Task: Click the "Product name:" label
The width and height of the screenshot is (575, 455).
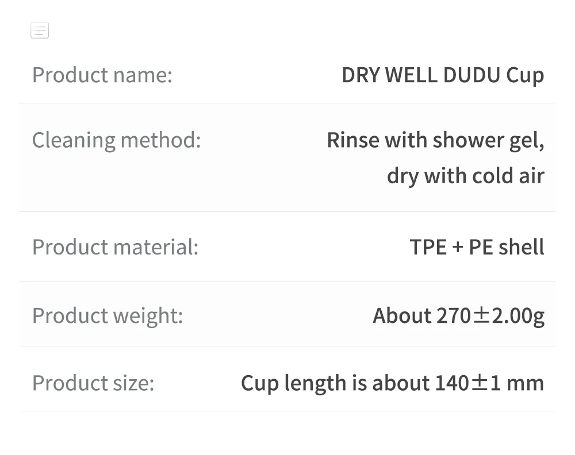Action: 102,75
